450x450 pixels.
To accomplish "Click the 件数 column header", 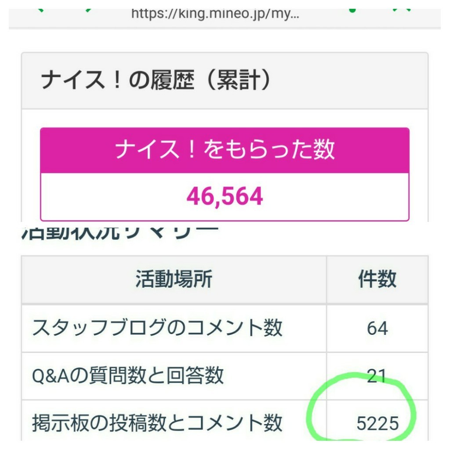I will coord(377,279).
